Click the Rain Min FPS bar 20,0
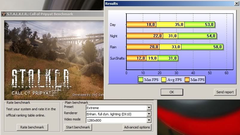This screenshot has height=135, width=240. click(x=143, y=47)
